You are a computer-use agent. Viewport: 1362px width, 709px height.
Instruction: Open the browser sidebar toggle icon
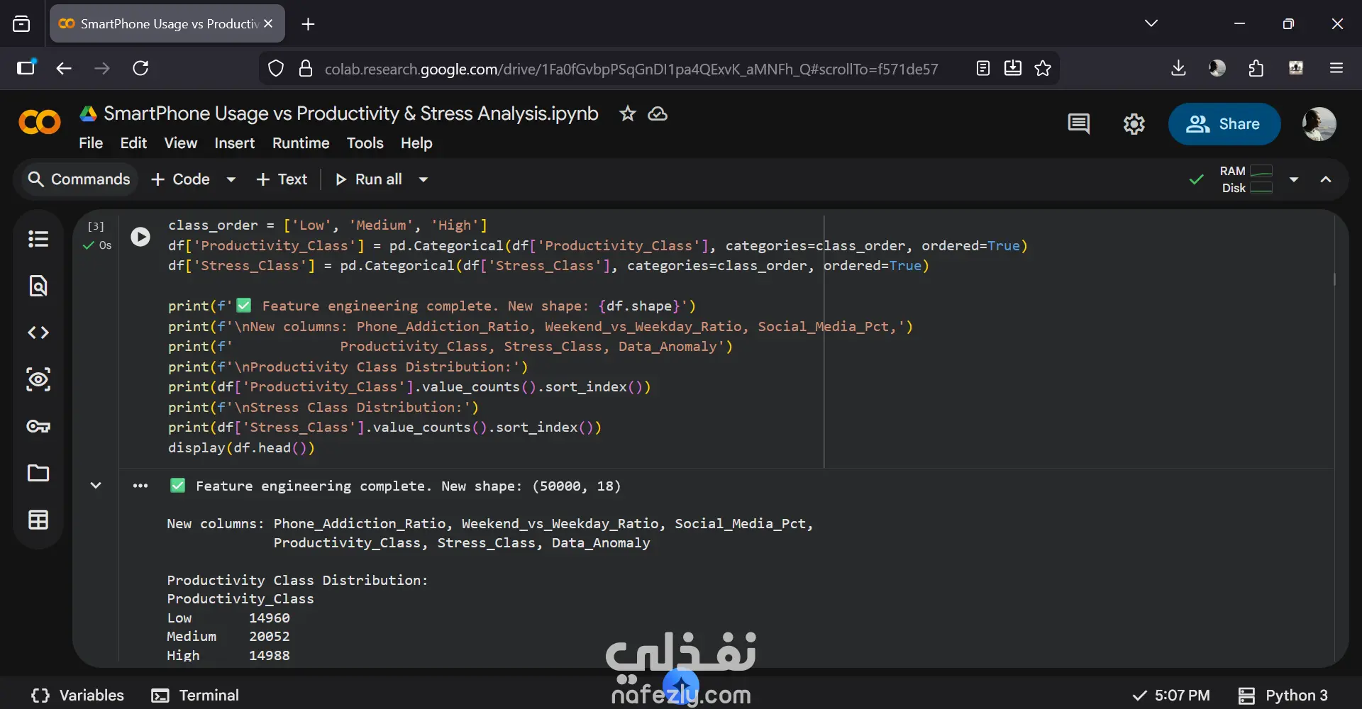click(26, 67)
